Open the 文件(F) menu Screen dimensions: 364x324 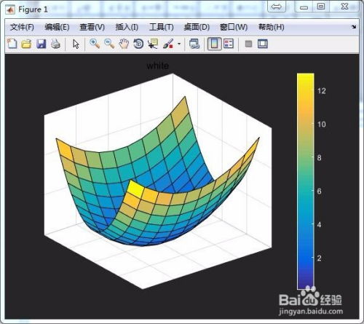point(22,27)
